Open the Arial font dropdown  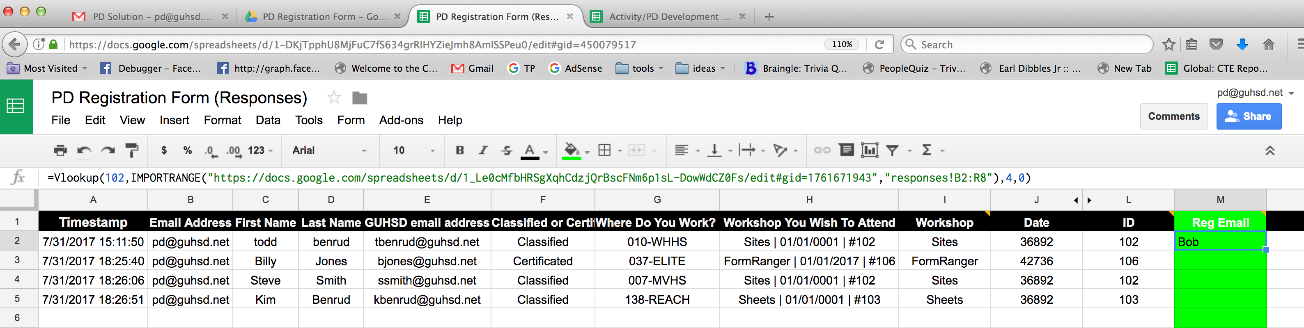(329, 150)
